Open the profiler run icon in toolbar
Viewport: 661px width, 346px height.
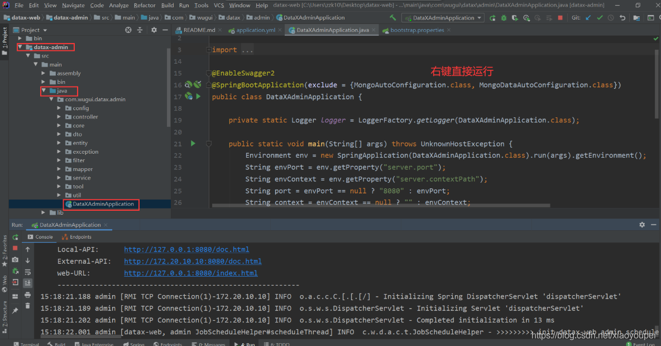526,18
